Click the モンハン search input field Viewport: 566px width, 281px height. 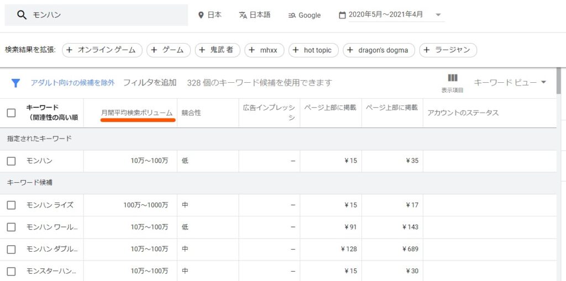tap(96, 15)
